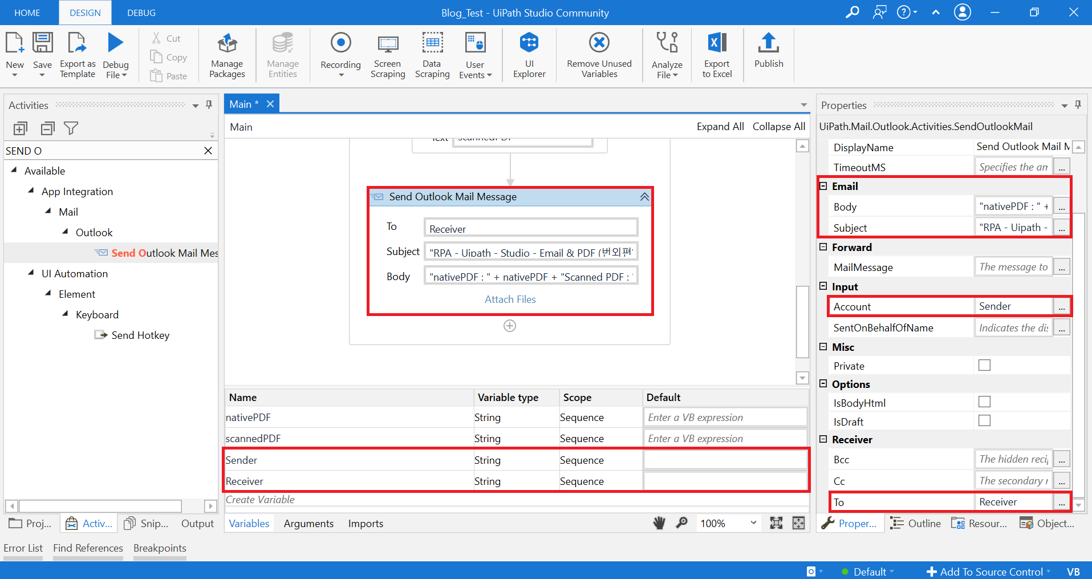This screenshot has width=1092, height=579.
Task: Clear the activities search box
Action: (x=208, y=151)
